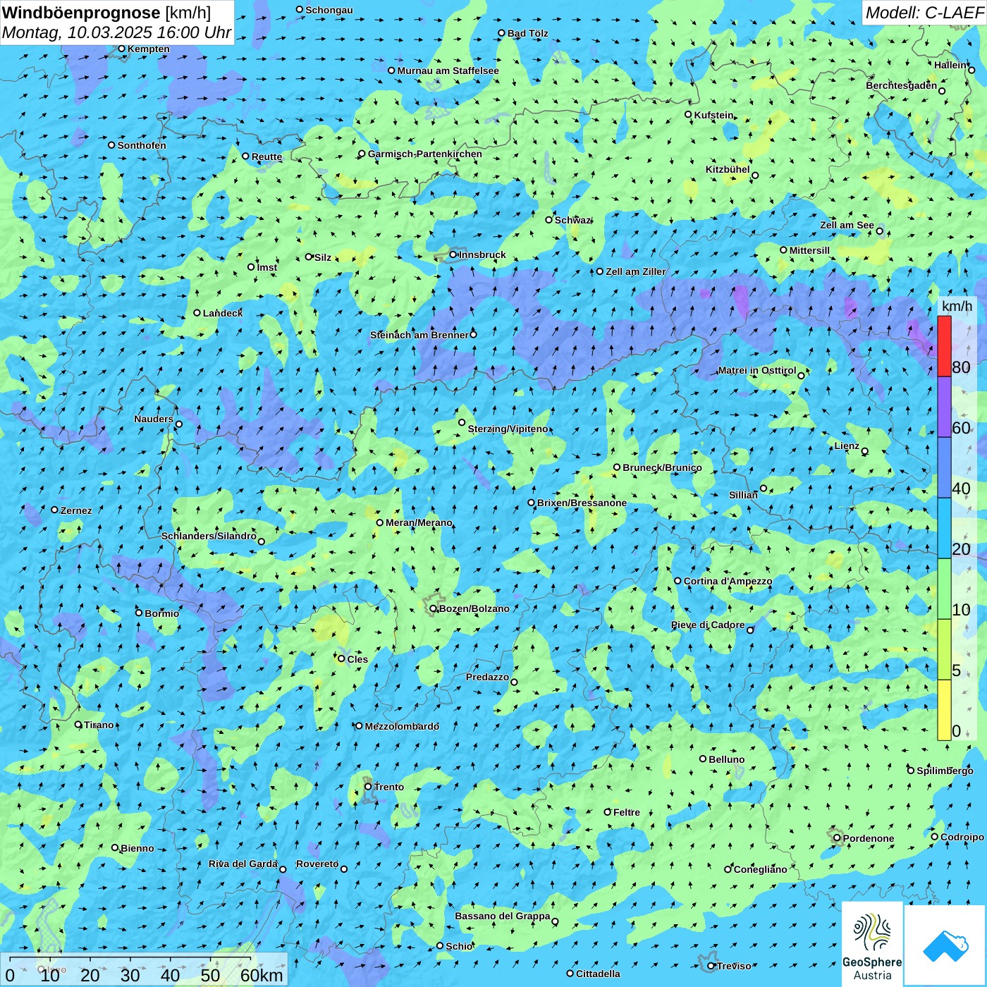Screen dimensions: 987x987
Task: Click the Steinach am Brenner label
Action: pos(419,335)
